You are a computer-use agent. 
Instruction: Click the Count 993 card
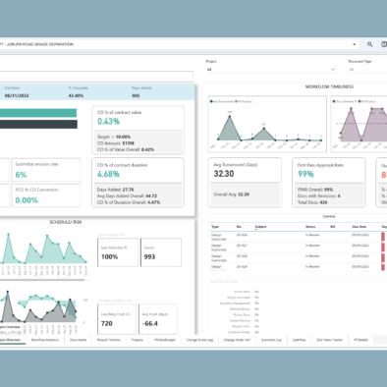tap(161, 252)
